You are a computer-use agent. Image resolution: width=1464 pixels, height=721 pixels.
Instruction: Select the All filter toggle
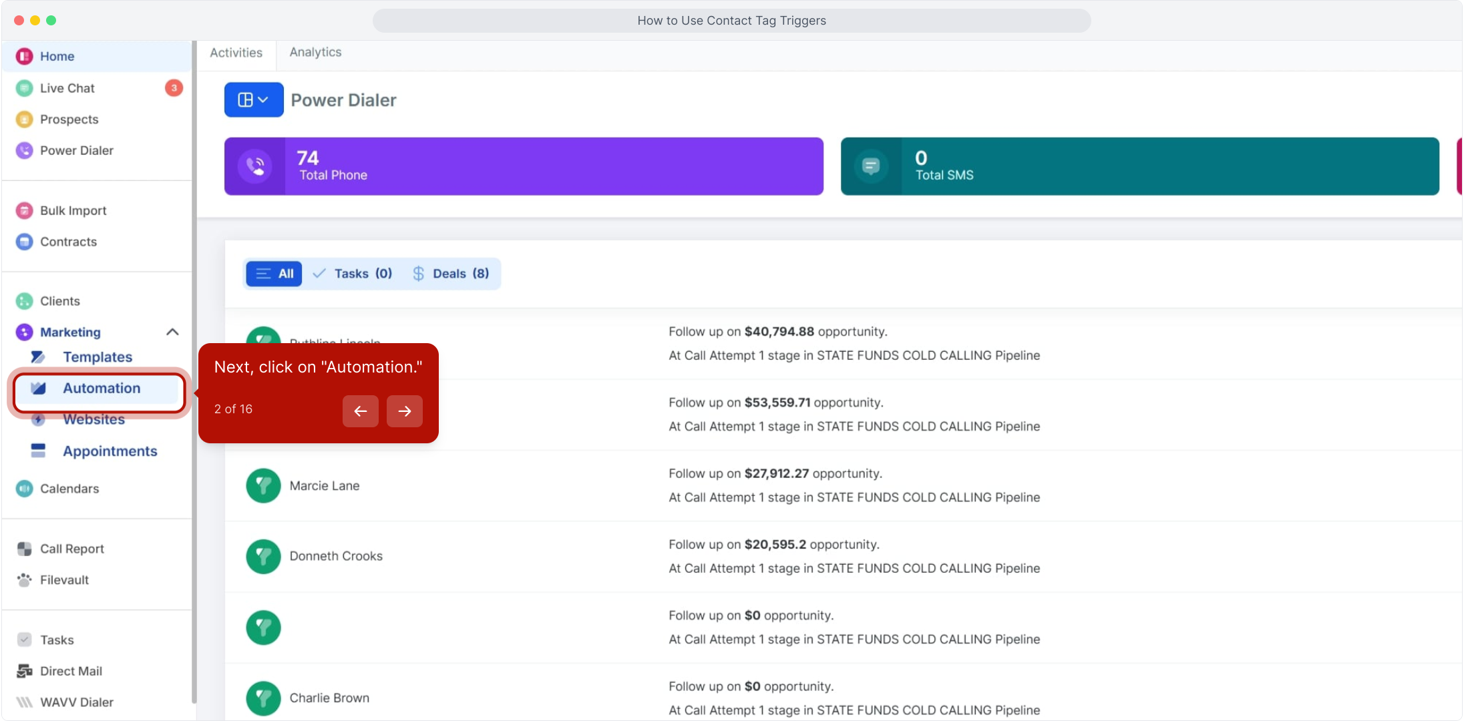coord(274,274)
